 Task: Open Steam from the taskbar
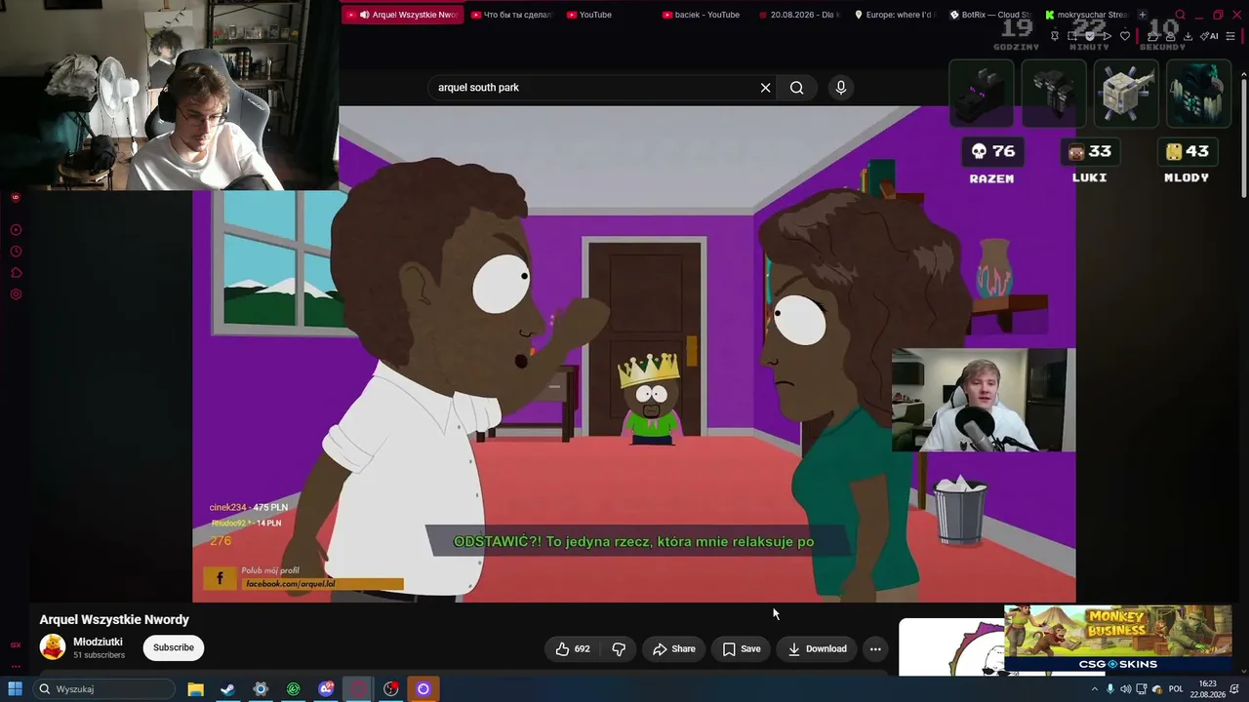(227, 689)
